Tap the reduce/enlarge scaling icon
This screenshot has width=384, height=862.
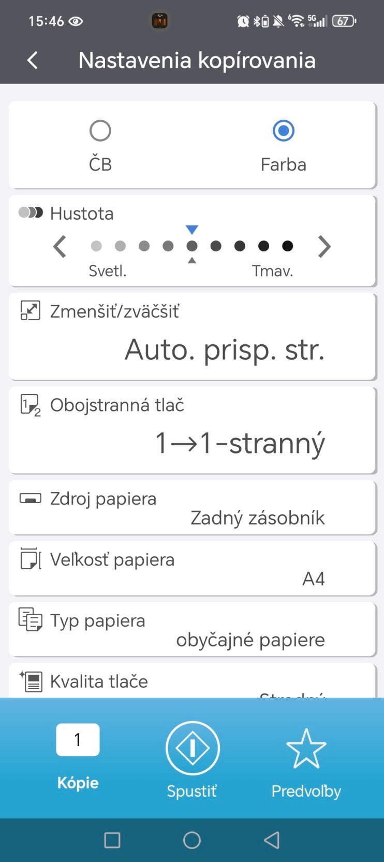pyautogui.click(x=31, y=311)
